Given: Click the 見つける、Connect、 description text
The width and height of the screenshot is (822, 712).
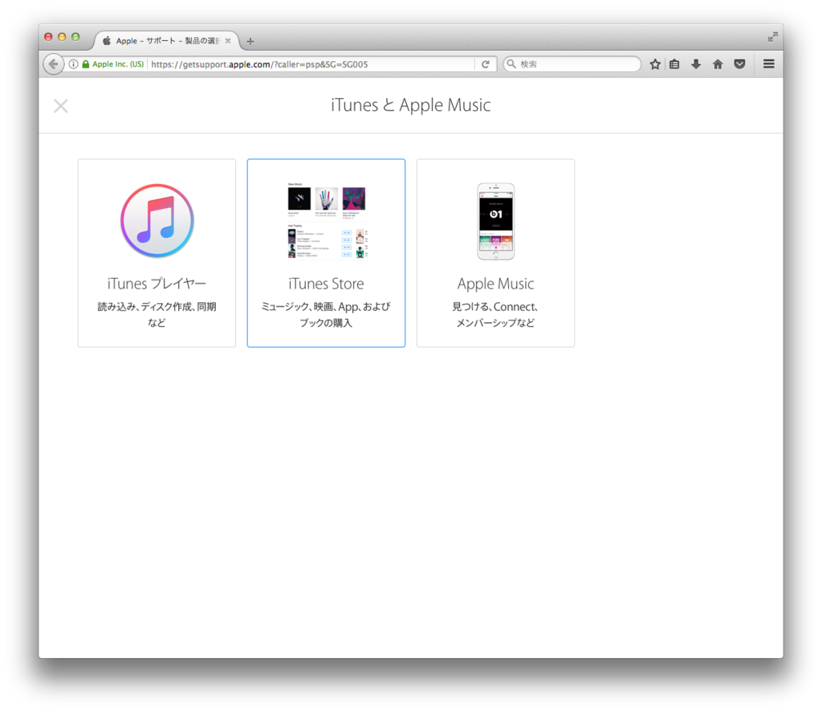Looking at the screenshot, I should pos(495,307).
